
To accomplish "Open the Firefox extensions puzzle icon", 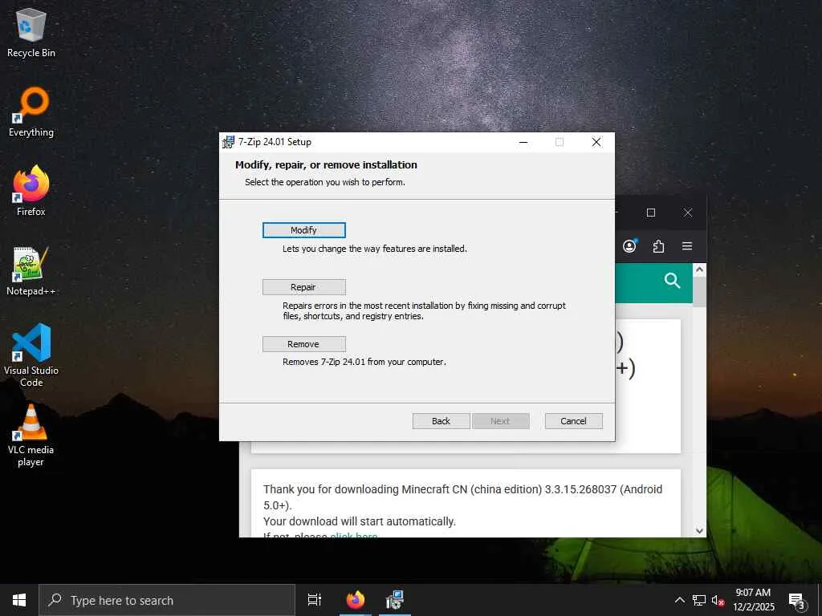I will (658, 246).
